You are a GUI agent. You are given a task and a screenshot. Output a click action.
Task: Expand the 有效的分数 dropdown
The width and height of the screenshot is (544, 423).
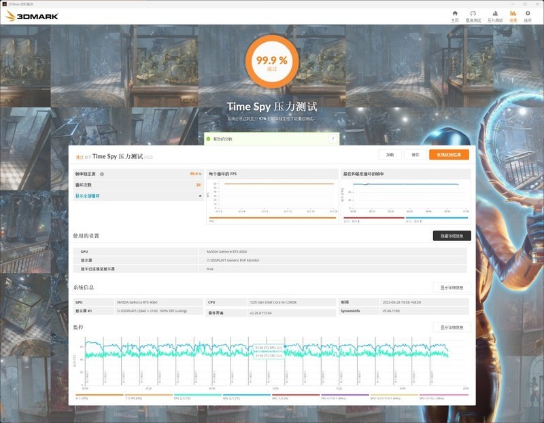point(331,139)
